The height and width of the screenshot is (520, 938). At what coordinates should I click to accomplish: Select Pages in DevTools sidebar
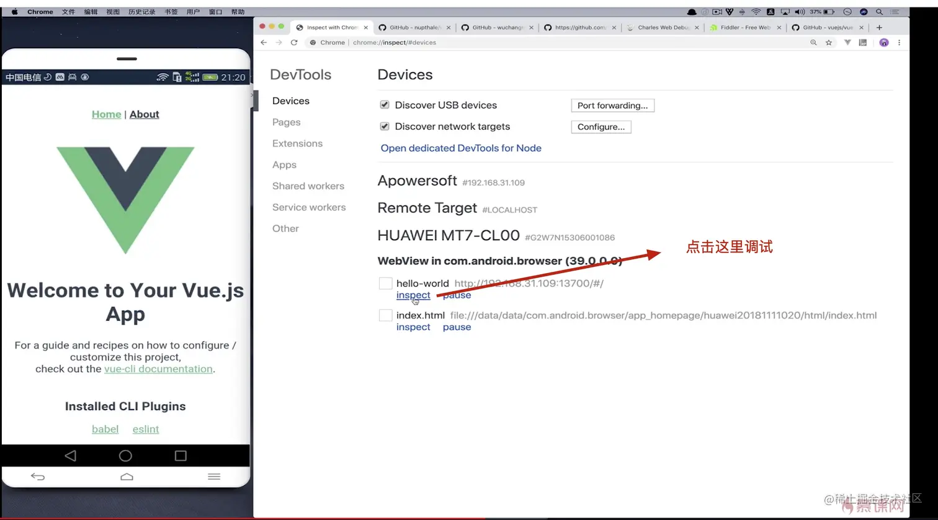coord(287,122)
